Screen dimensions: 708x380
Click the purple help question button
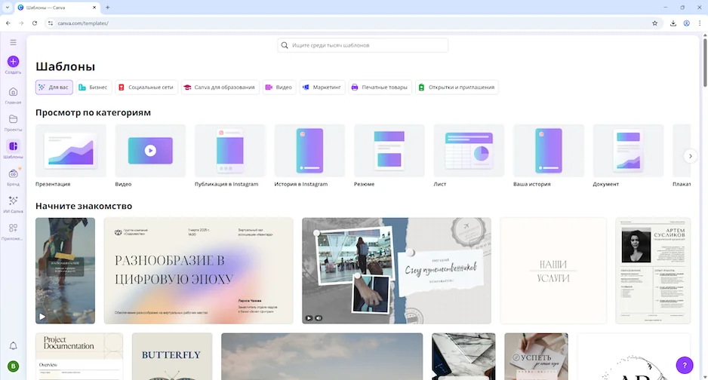(x=685, y=365)
